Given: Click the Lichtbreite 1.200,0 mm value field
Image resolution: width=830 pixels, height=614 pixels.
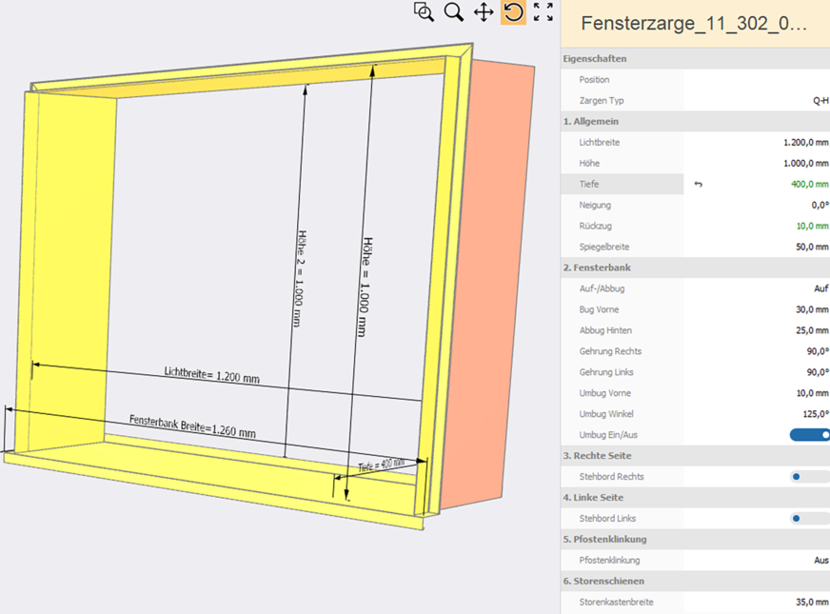Looking at the screenshot, I should [x=803, y=142].
